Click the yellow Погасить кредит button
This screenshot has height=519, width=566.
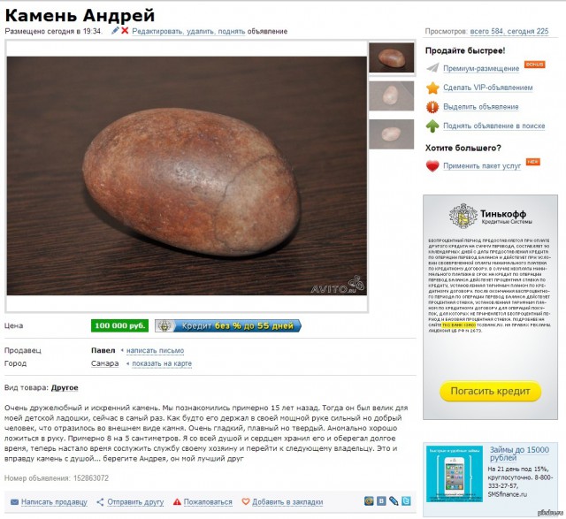coord(490,391)
